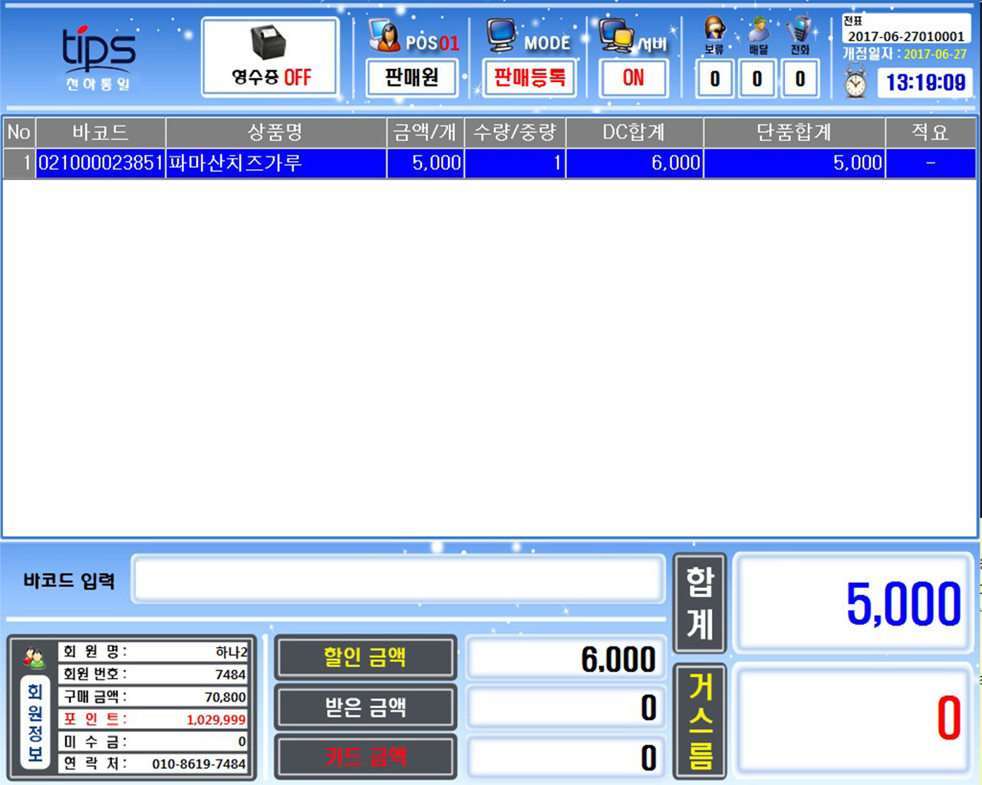982x785 pixels.
Task: Toggle receipt 영수증 OFF button
Action: point(271,77)
